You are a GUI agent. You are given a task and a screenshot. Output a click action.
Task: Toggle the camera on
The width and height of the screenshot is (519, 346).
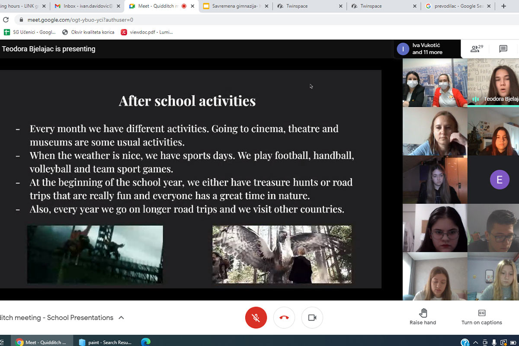click(312, 318)
